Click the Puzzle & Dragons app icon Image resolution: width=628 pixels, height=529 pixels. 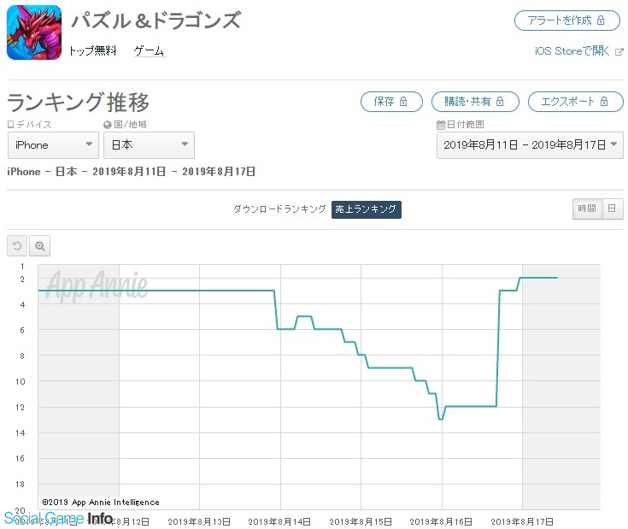(x=34, y=32)
